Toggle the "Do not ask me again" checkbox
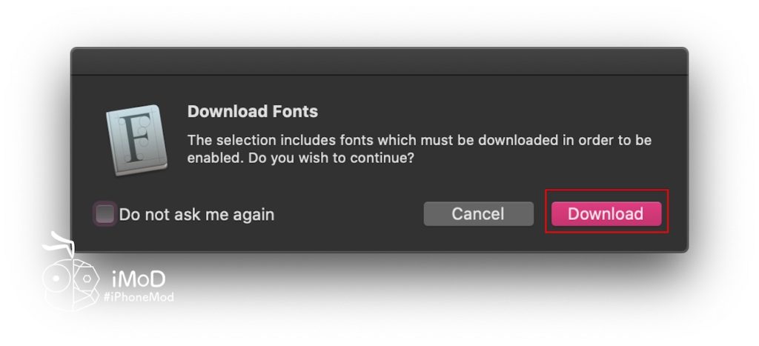Screen dimensions: 759x346 (x=105, y=214)
